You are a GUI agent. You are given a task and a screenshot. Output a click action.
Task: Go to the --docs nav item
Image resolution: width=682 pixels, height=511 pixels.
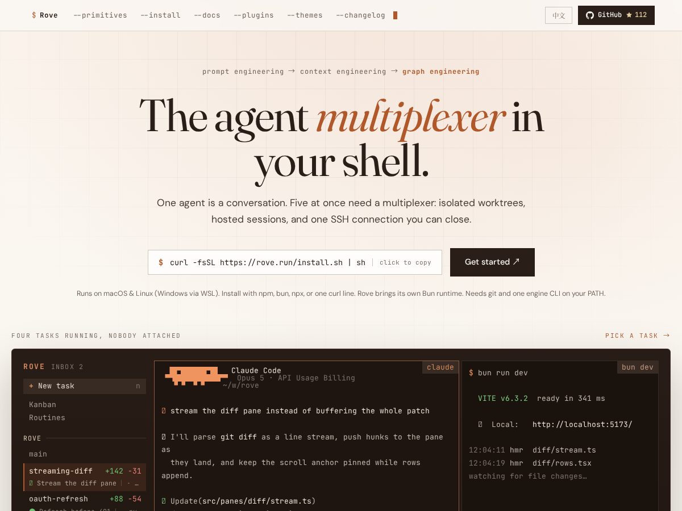coord(207,15)
